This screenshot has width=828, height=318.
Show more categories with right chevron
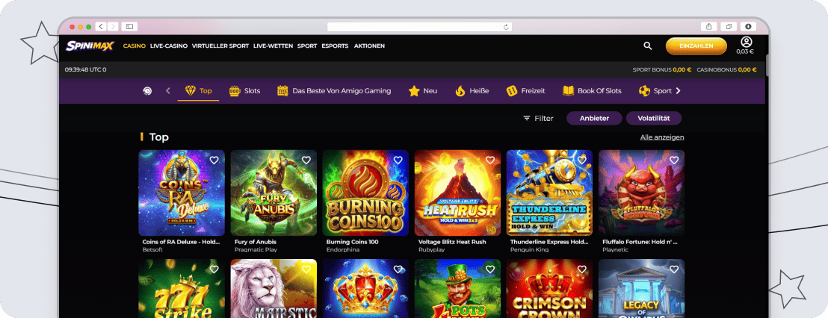[x=678, y=91]
